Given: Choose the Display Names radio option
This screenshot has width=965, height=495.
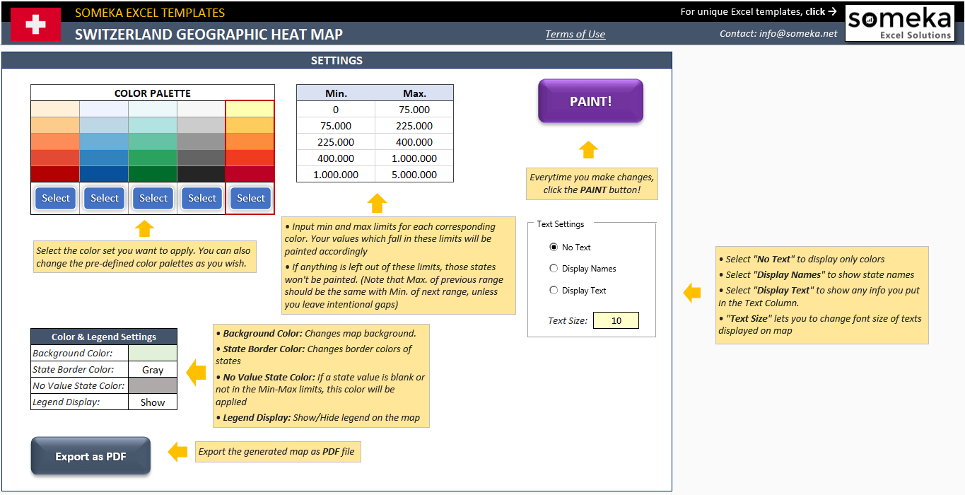Looking at the screenshot, I should click(554, 269).
